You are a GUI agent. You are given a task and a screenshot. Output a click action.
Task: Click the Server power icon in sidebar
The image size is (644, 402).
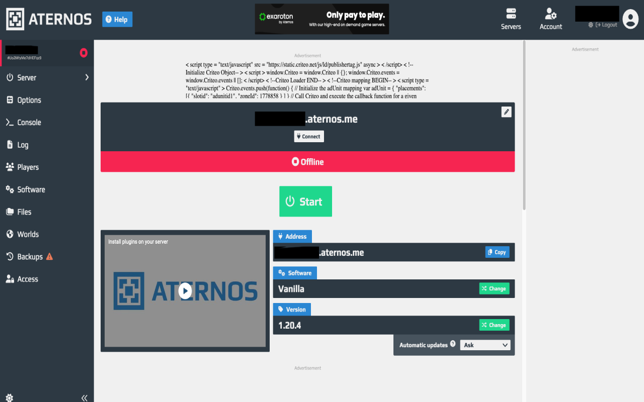point(10,77)
